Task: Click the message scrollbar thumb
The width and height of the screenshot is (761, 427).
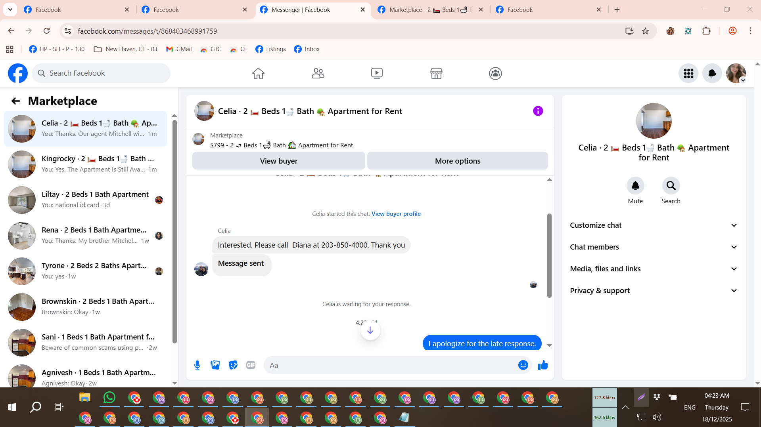Action: [549, 255]
